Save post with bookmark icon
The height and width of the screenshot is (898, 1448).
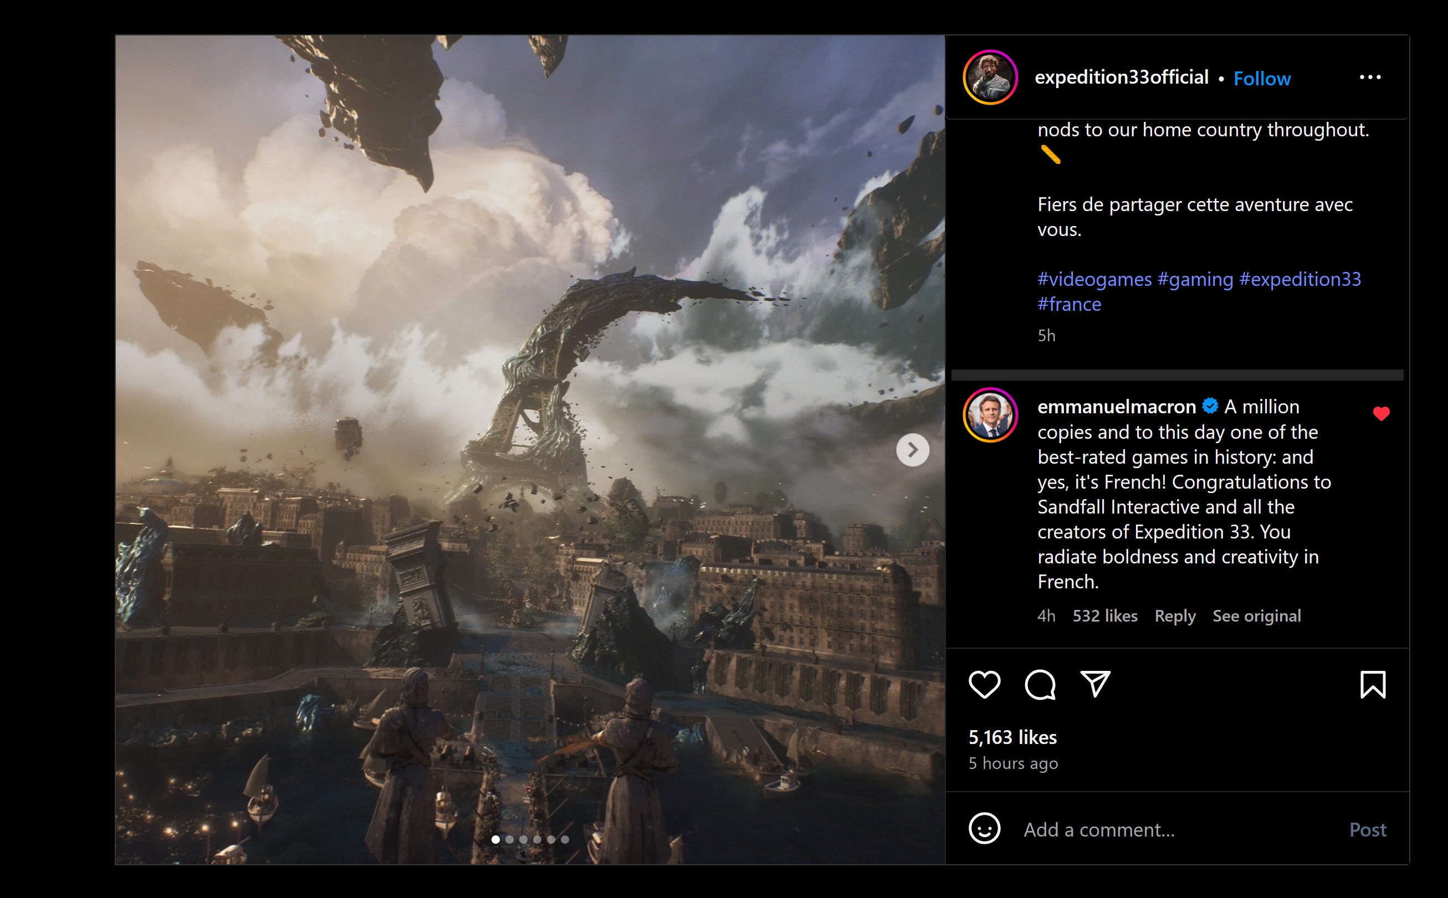click(1373, 685)
